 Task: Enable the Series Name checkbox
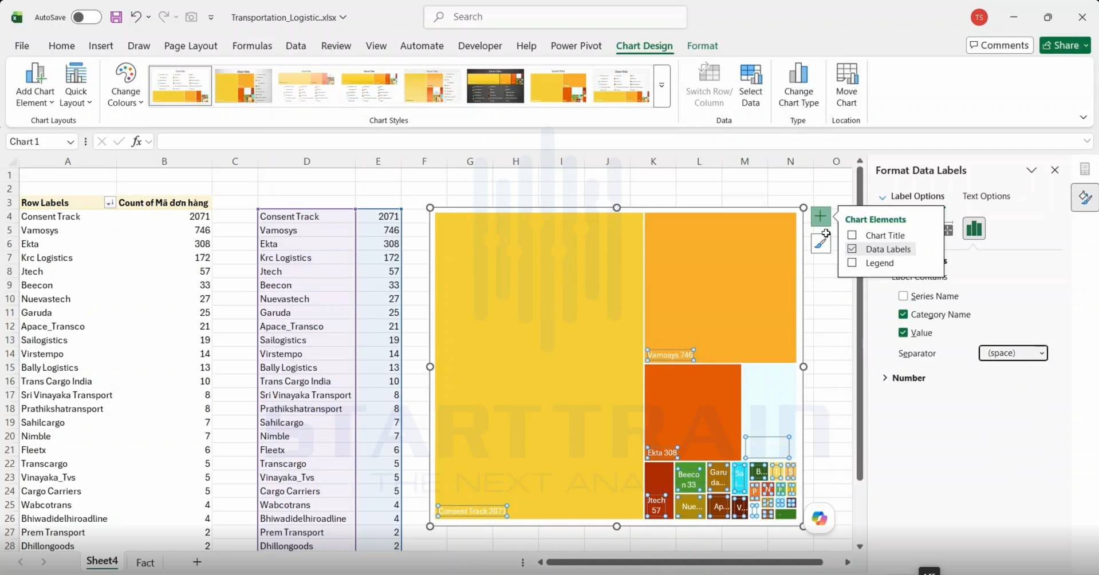(x=903, y=296)
